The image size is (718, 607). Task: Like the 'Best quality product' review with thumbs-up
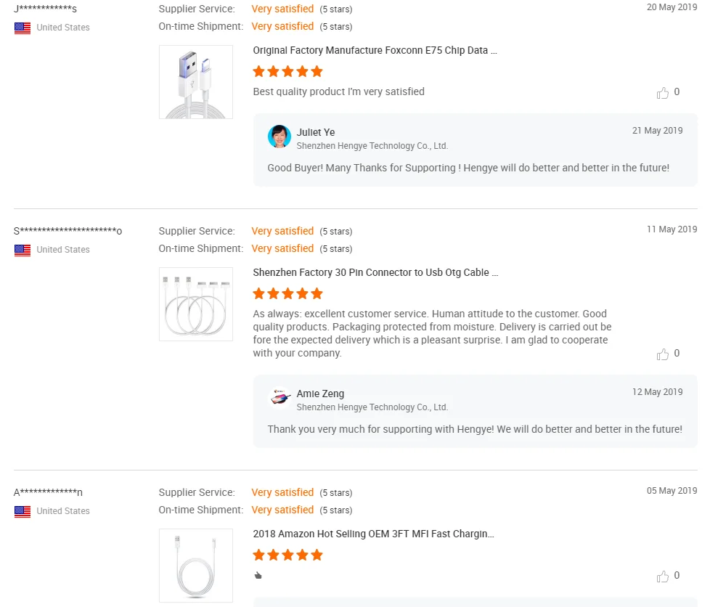(663, 93)
